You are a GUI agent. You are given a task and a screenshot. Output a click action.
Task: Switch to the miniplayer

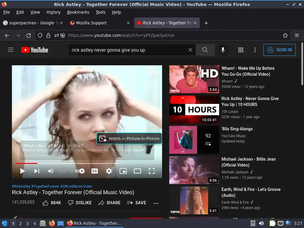(123, 171)
